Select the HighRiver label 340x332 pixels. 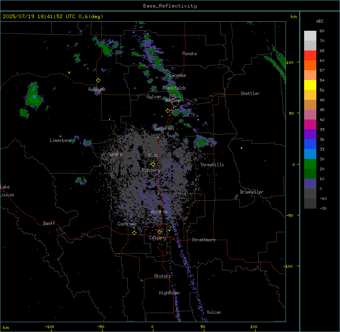[x=170, y=293]
